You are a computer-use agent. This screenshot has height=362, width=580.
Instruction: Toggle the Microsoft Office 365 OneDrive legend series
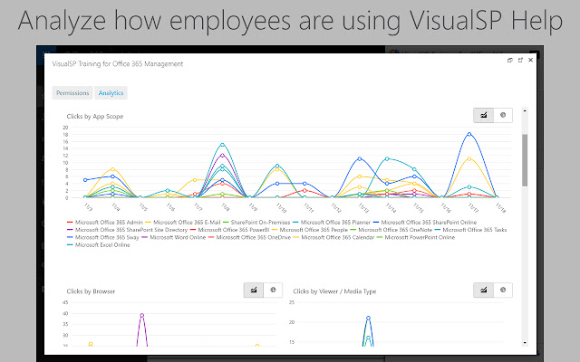click(x=249, y=237)
